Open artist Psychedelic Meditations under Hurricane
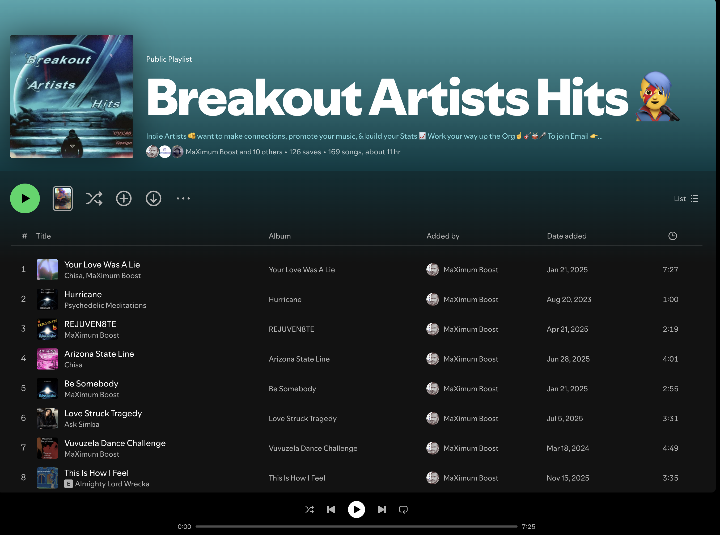The width and height of the screenshot is (720, 535). [x=105, y=305]
